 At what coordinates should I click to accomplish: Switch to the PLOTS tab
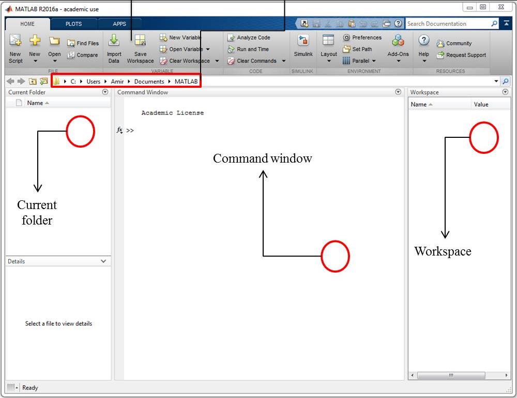click(x=73, y=24)
